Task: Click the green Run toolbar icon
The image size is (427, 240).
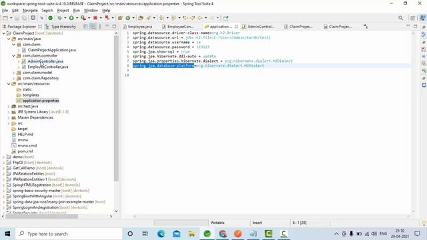Action: [71, 18]
